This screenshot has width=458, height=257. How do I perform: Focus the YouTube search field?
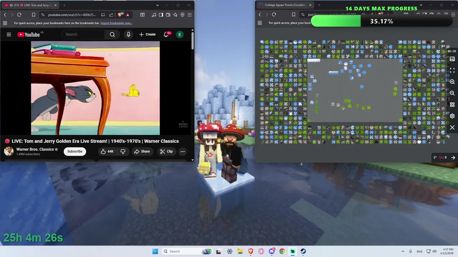click(83, 34)
